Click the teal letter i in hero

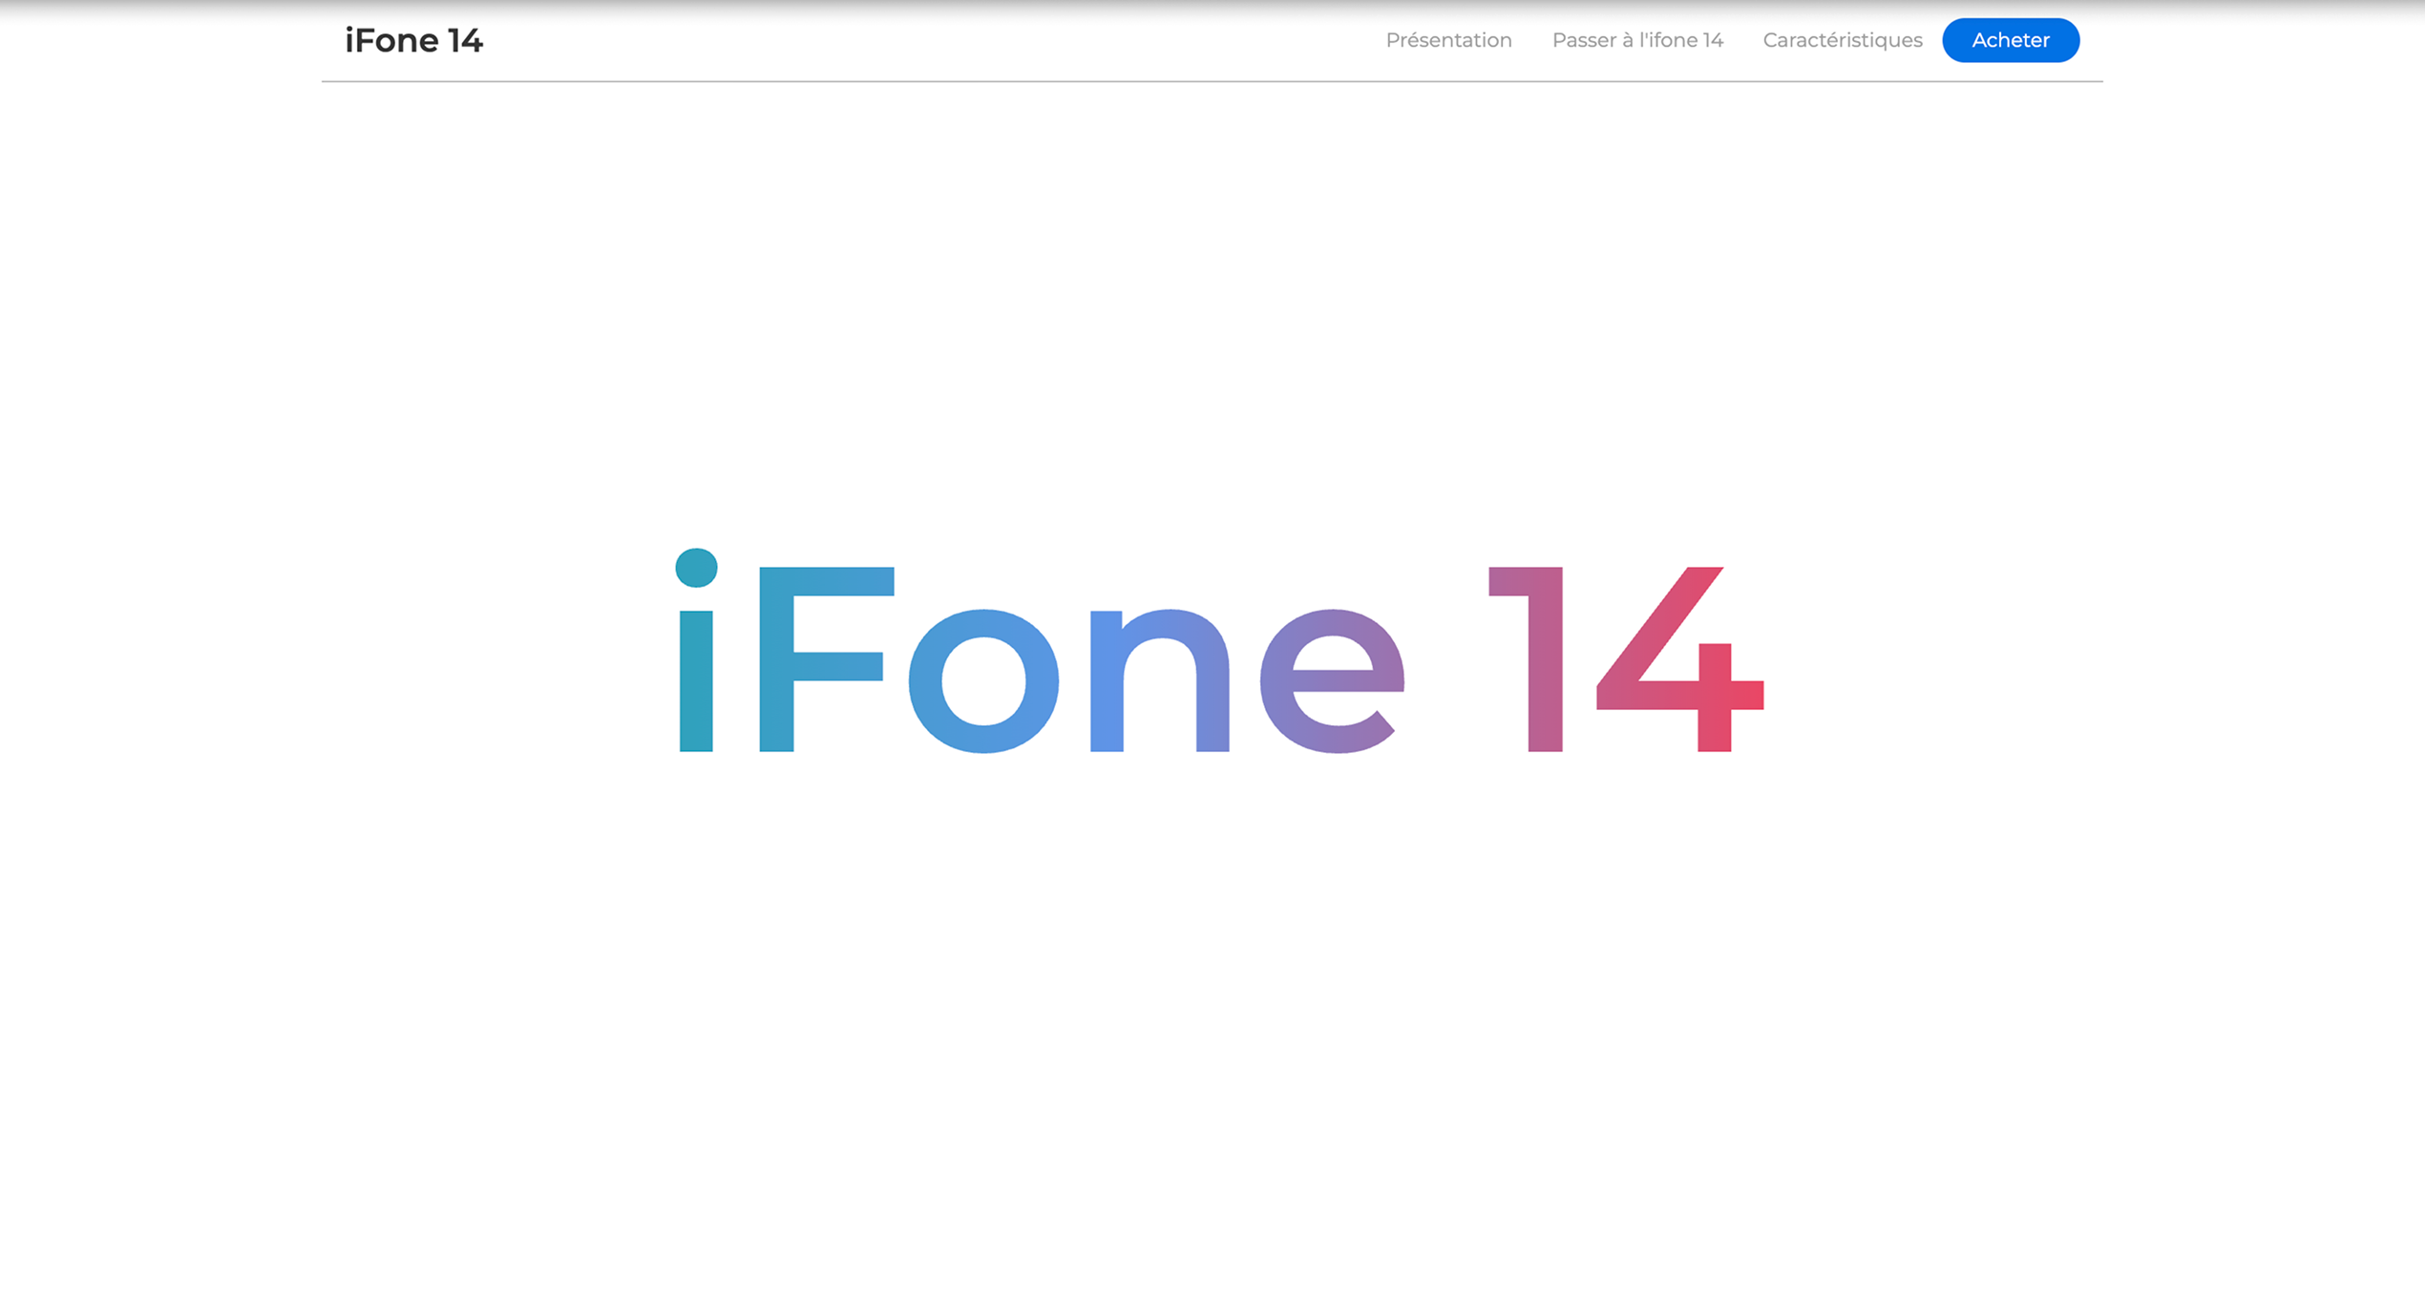[696, 681]
